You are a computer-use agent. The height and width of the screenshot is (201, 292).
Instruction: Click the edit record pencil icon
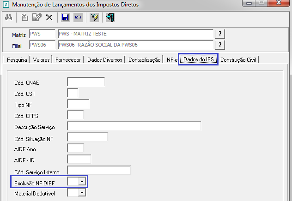click(x=36, y=18)
